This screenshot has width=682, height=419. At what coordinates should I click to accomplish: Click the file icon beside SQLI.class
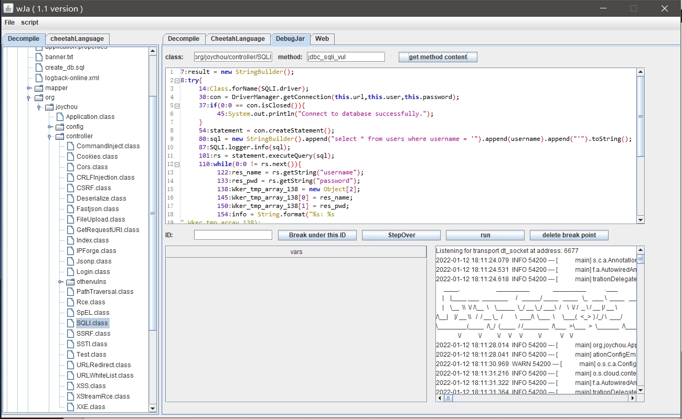click(70, 323)
